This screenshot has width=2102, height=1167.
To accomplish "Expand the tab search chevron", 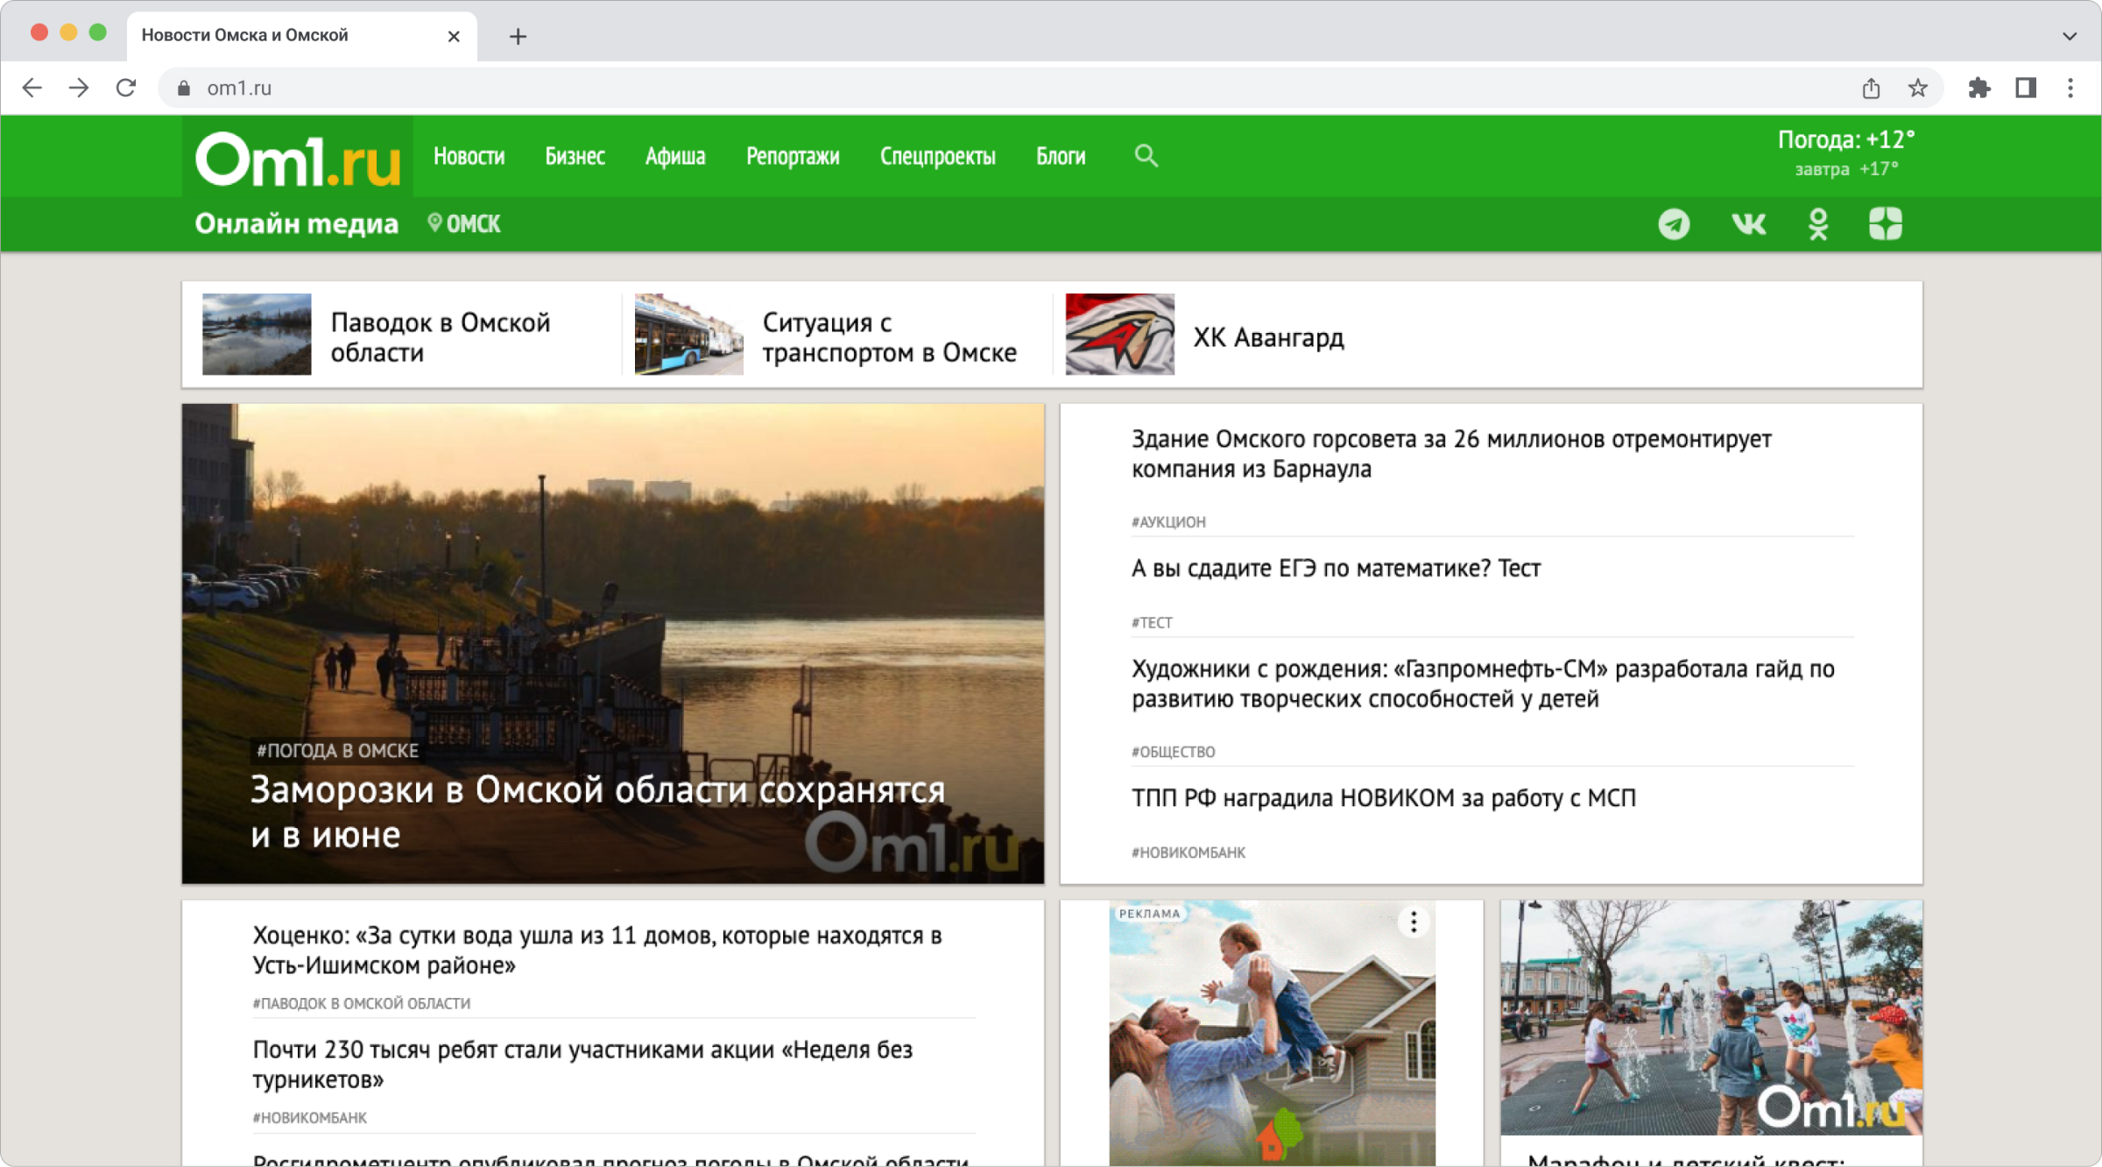I will click(x=2070, y=36).
